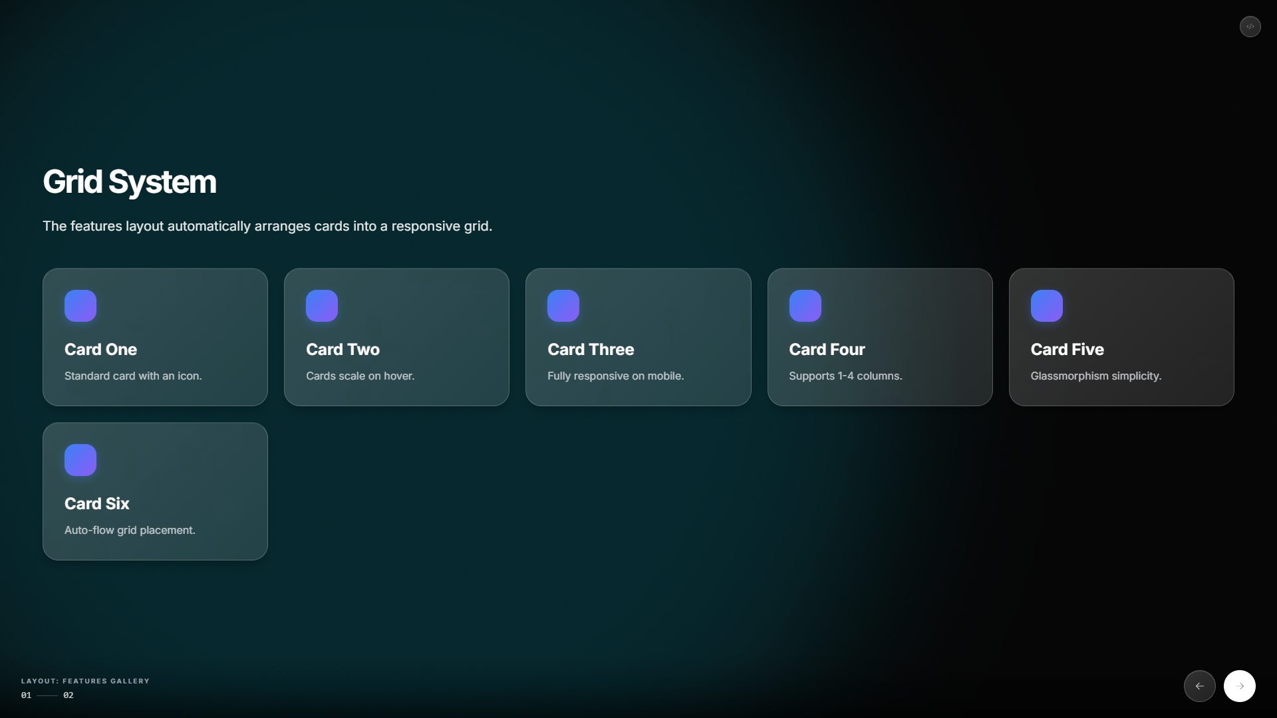This screenshot has width=1277, height=718.
Task: Select the '01' slide indicator
Action: pos(25,695)
